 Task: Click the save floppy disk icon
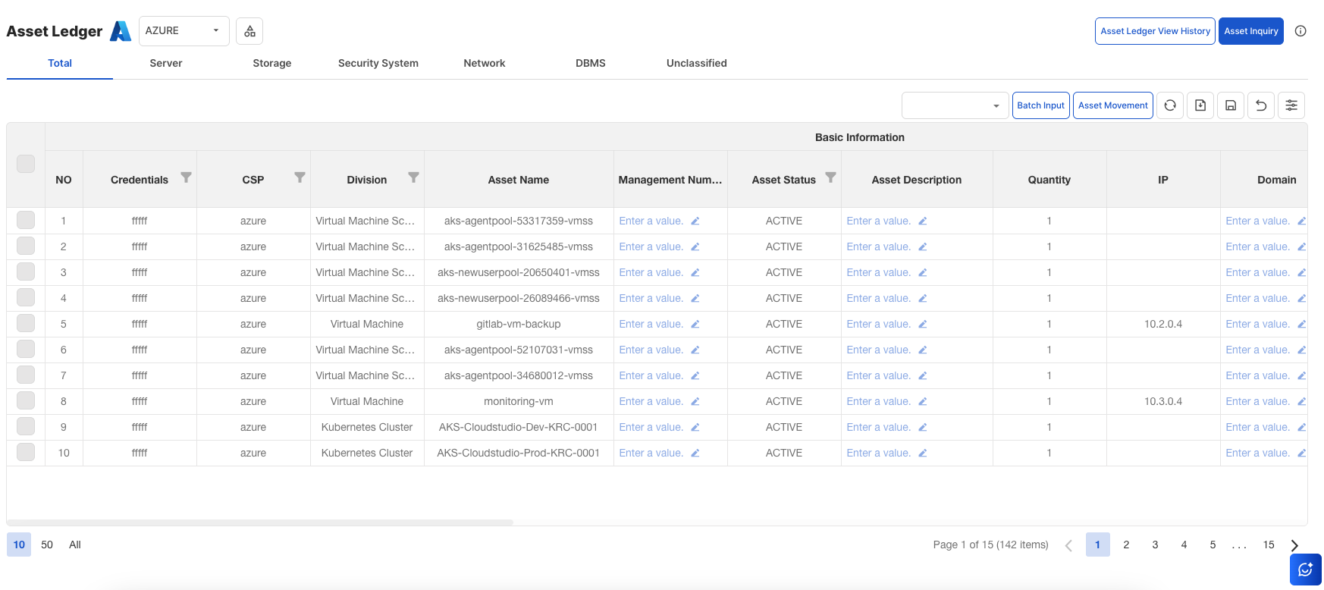tap(1231, 105)
